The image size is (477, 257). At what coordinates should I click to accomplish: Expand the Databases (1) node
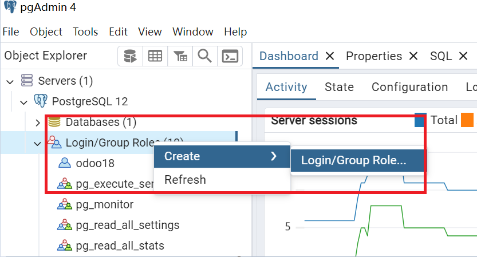tap(38, 123)
